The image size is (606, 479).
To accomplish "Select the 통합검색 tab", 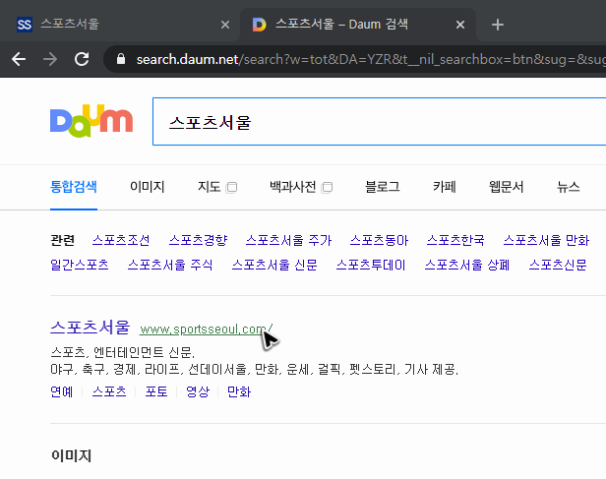I will tap(74, 187).
